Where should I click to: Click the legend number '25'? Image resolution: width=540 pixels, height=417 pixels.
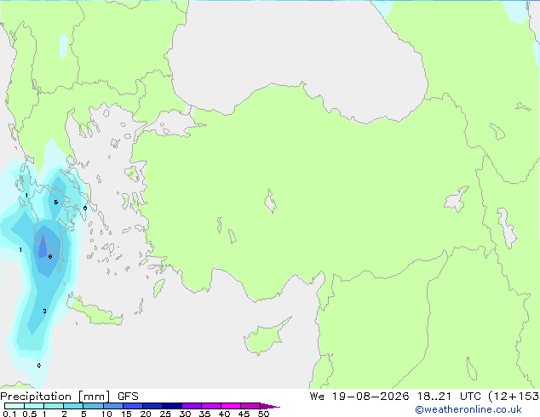[x=165, y=414]
